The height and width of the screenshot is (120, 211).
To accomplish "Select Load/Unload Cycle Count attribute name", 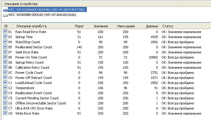I will pos(33,83).
